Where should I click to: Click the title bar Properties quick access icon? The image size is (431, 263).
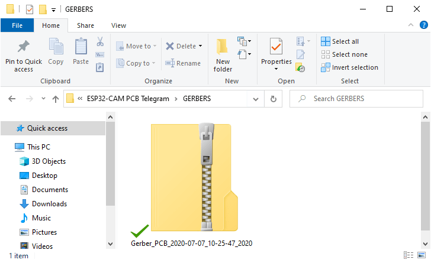point(30,9)
